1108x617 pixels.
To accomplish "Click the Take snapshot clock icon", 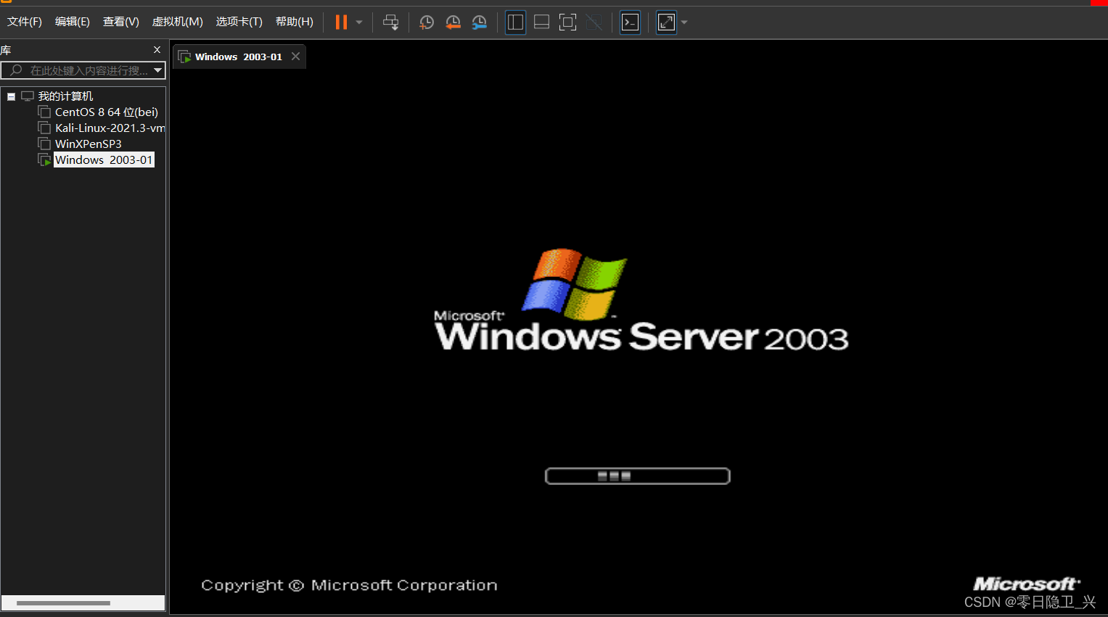I will click(427, 22).
